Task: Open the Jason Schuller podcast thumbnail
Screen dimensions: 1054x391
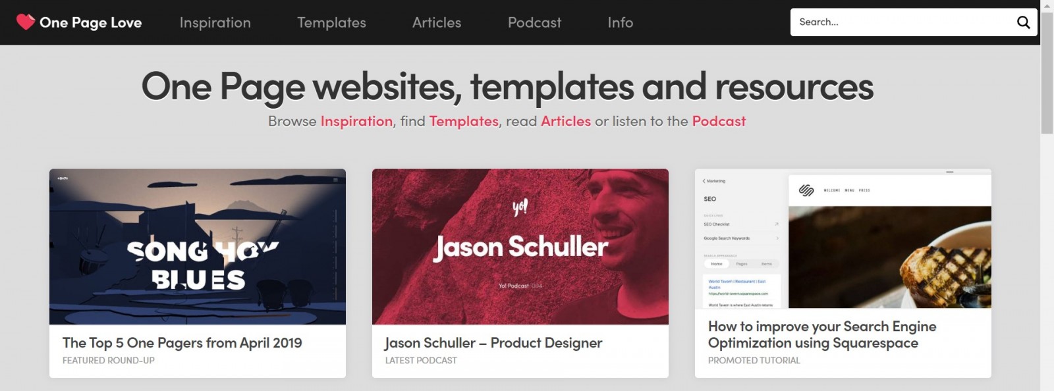Action: [520, 247]
